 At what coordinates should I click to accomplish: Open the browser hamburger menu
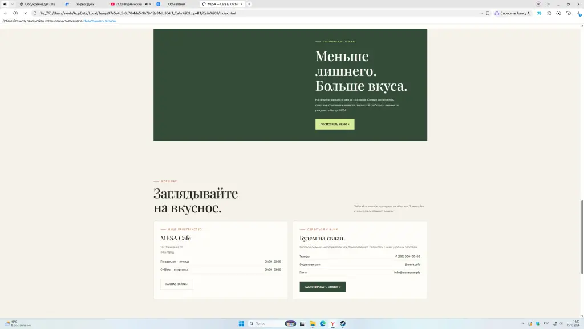(548, 4)
